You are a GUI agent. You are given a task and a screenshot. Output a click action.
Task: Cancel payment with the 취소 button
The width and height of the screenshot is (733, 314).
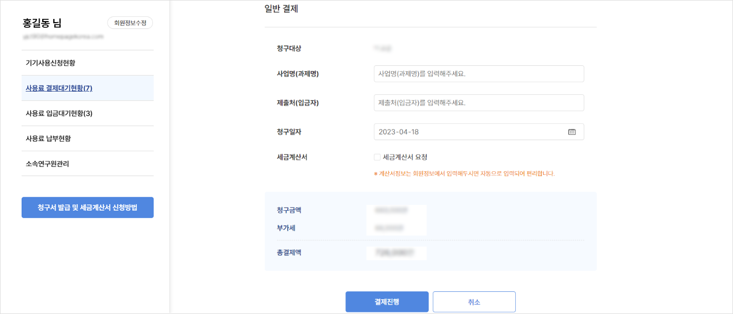point(474,302)
